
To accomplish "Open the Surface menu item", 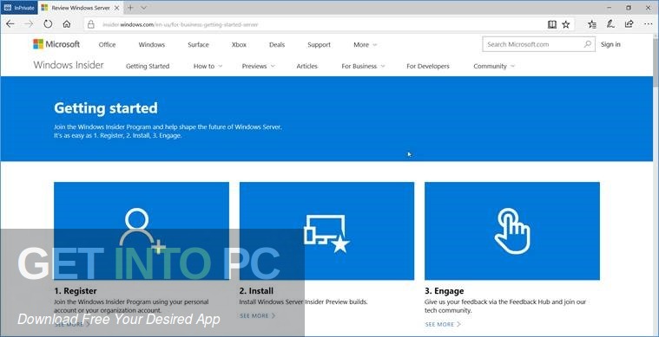I will 198,44.
